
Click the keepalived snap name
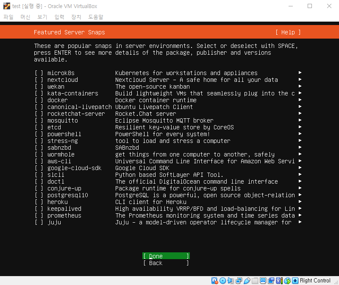[64, 209]
